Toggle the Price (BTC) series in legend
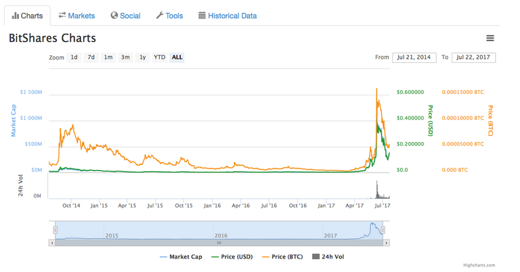Image resolution: width=520 pixels, height=272 pixels. [x=282, y=256]
